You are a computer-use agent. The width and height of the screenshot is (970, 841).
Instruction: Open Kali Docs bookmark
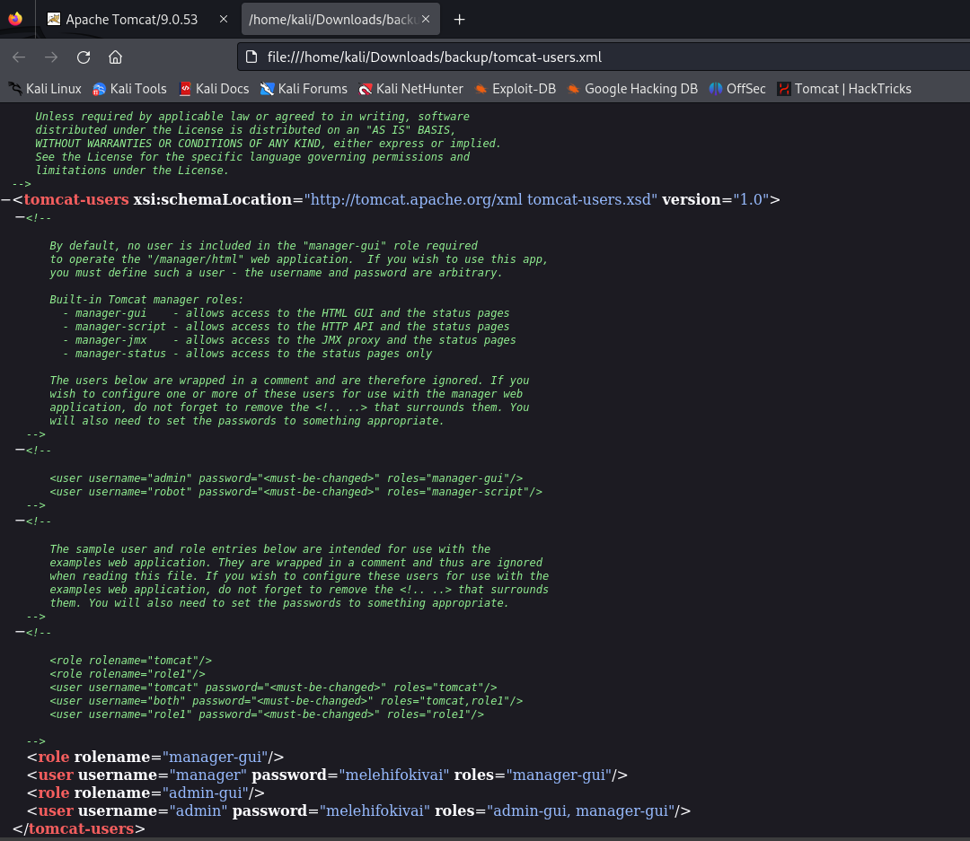point(214,89)
